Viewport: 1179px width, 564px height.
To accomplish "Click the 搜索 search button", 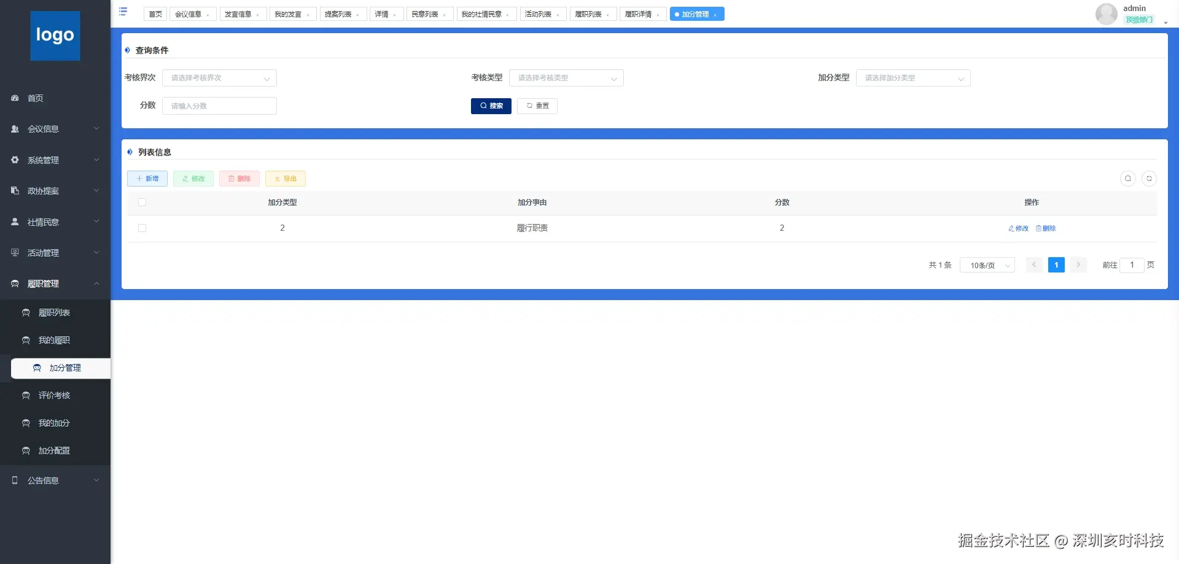I will pos(491,106).
